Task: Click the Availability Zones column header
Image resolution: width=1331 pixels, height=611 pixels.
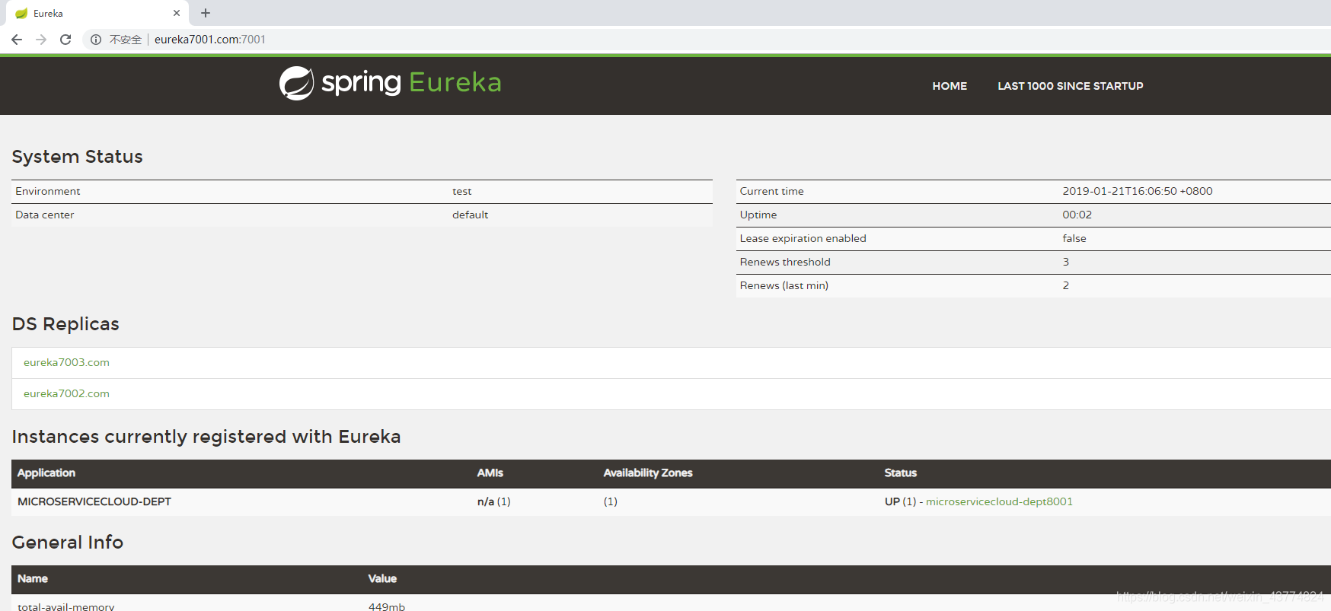Action: 648,473
